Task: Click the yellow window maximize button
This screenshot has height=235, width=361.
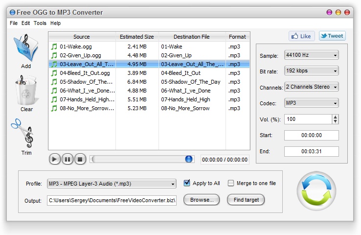Action: click(x=338, y=12)
